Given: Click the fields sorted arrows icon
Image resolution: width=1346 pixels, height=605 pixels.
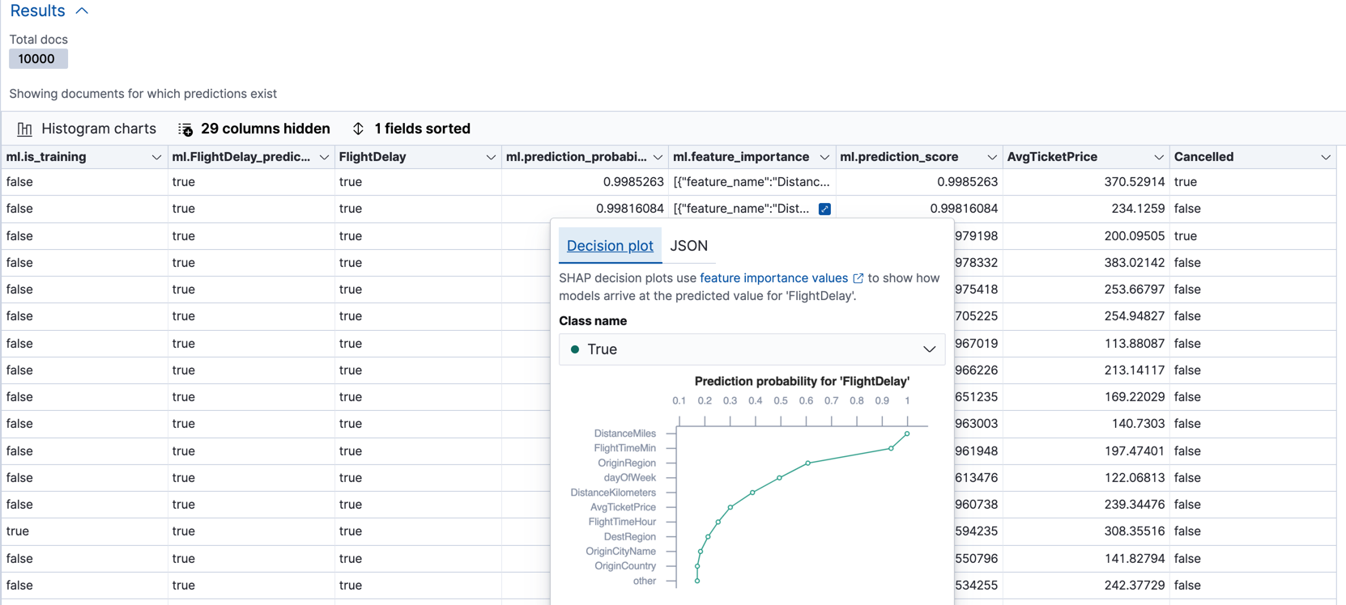Looking at the screenshot, I should 358,129.
